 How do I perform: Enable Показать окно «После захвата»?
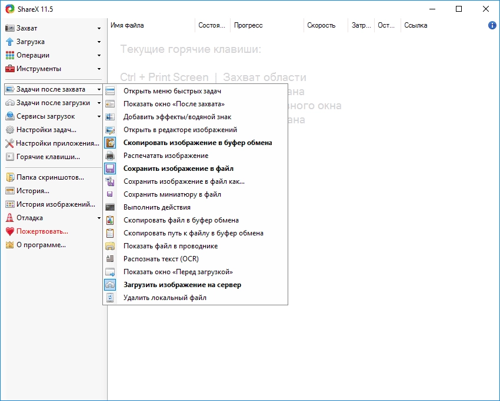point(195,104)
